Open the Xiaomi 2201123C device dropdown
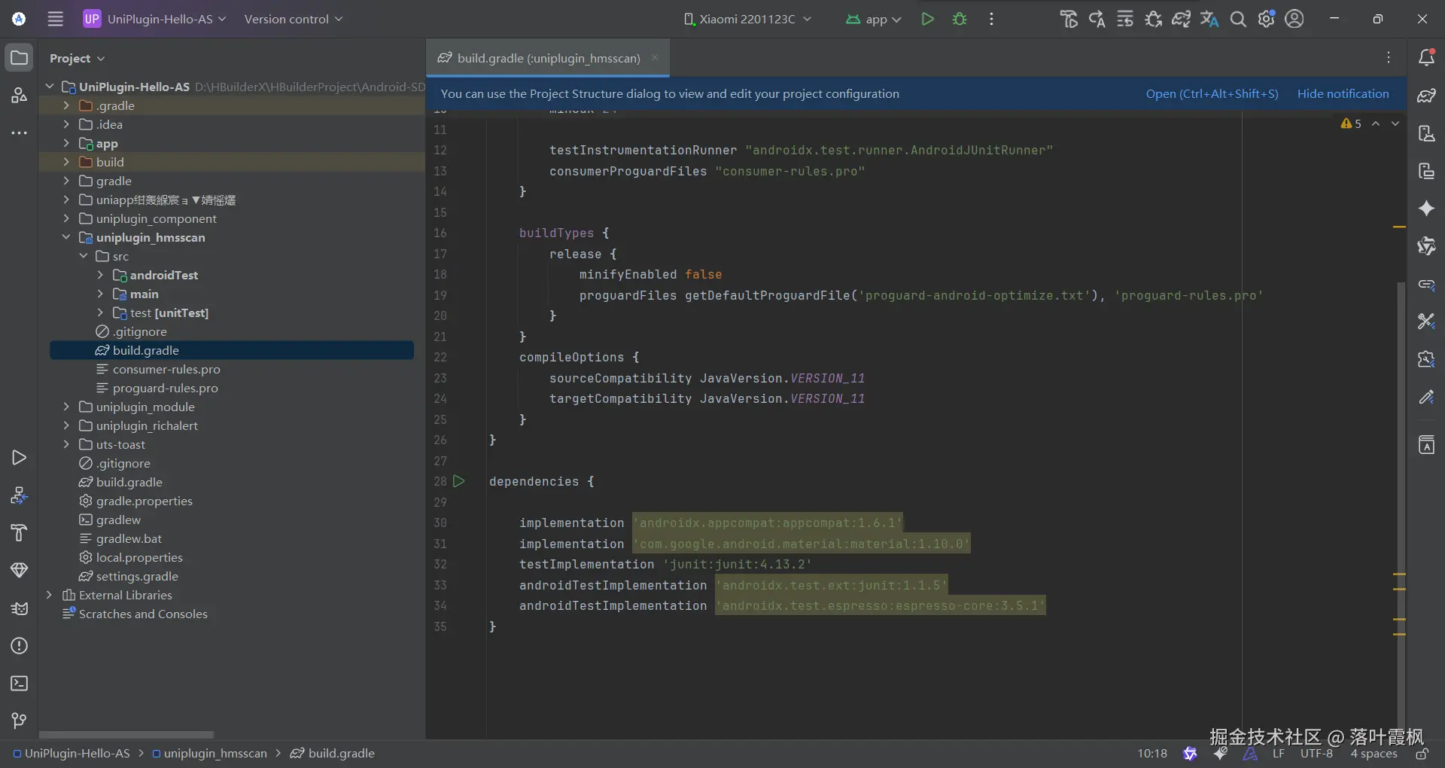The image size is (1445, 768). (x=747, y=20)
